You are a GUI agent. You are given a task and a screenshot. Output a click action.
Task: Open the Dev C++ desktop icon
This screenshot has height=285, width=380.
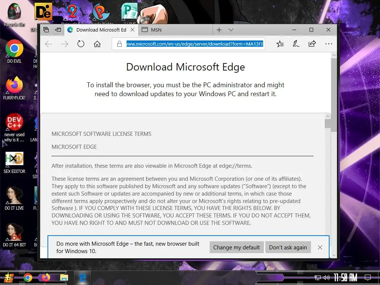tap(14, 127)
